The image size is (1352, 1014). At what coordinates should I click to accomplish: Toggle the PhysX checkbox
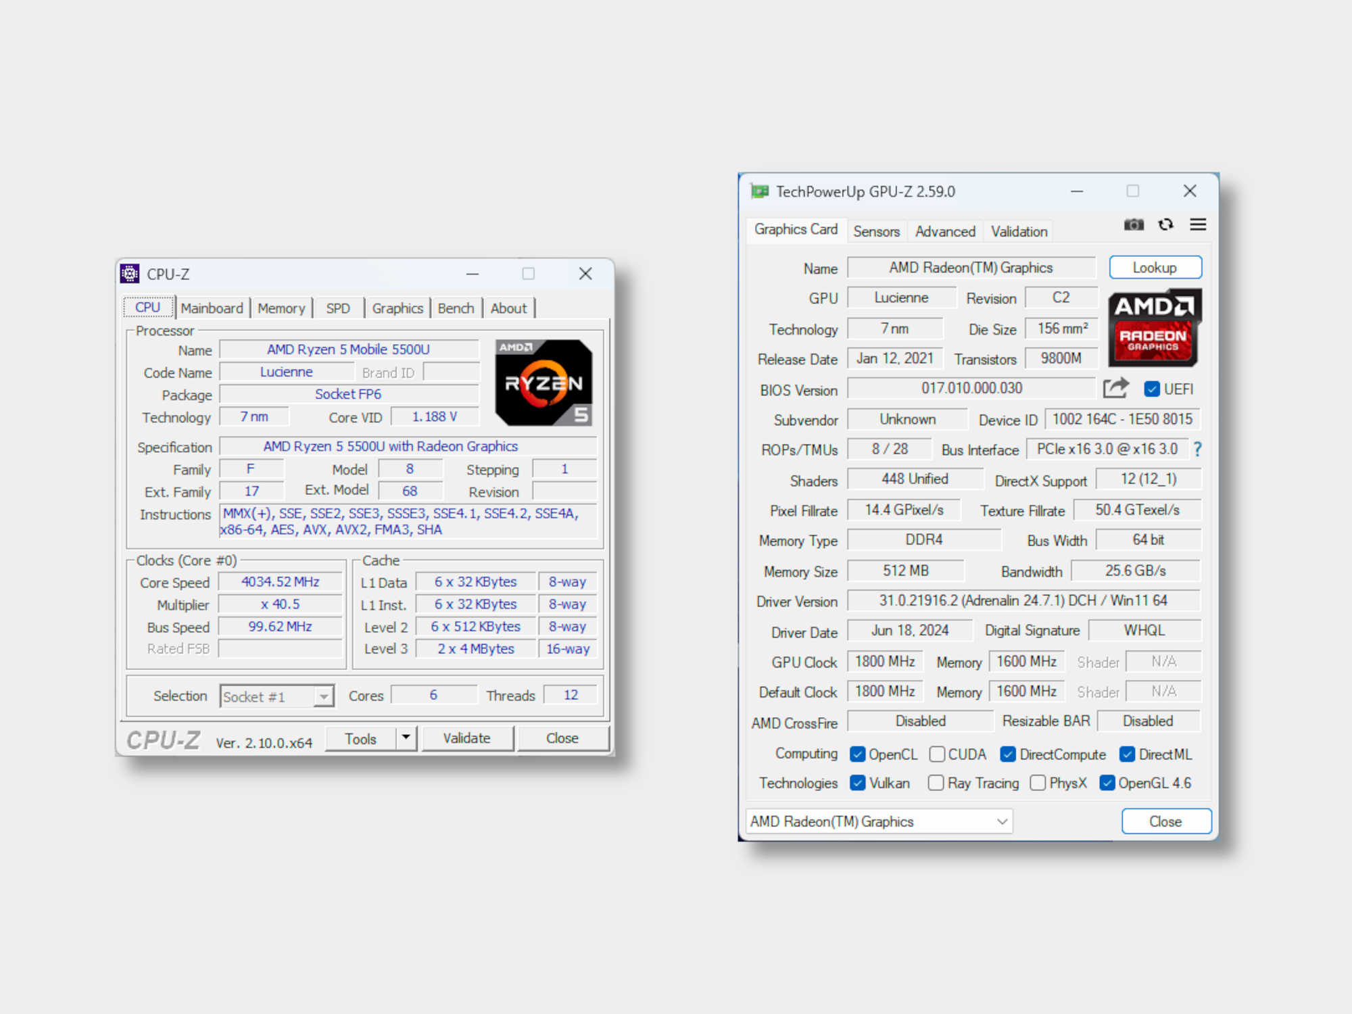coord(1038,783)
